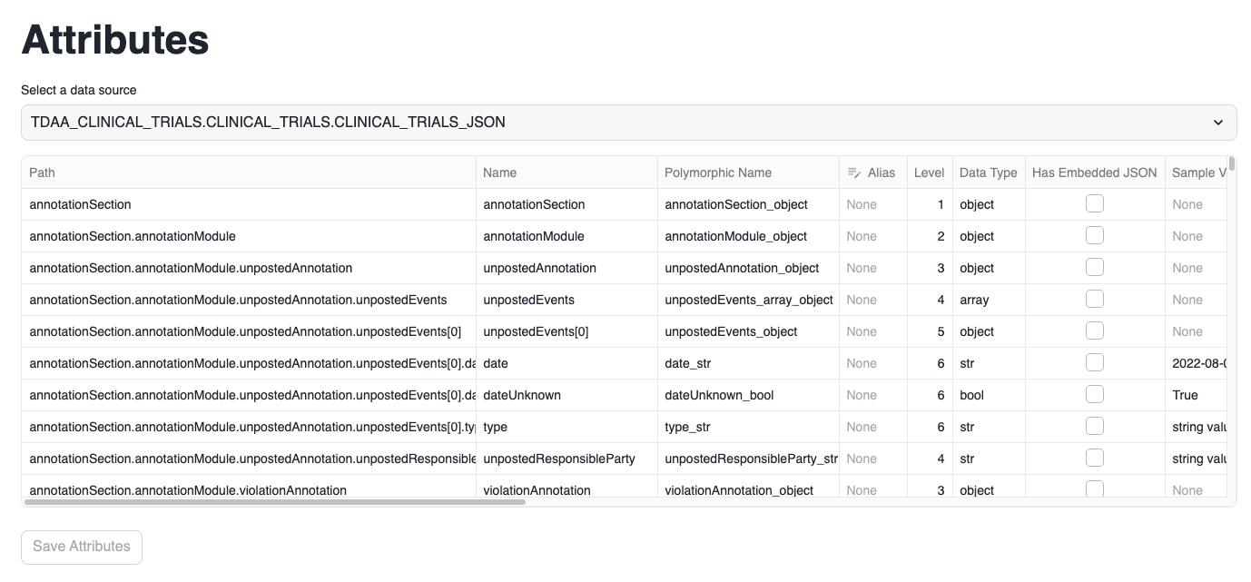This screenshot has height=582, width=1251.
Task: Check Has Embedded JSON for unpostedEvents array row
Action: tap(1095, 300)
